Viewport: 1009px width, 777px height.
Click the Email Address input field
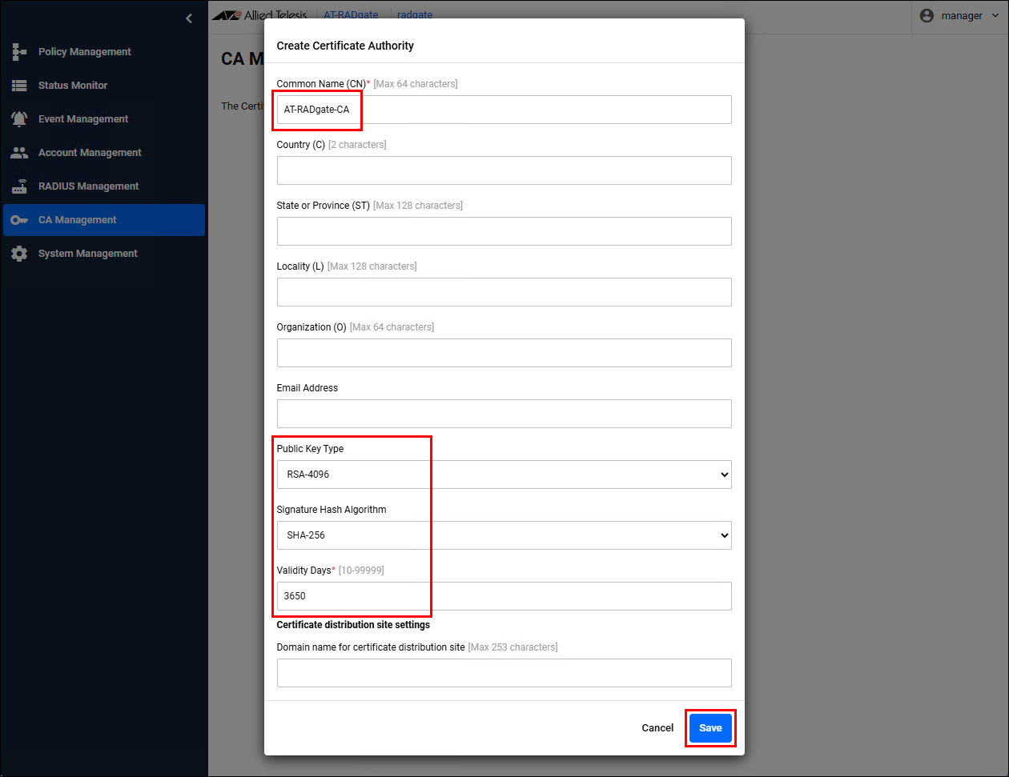[x=504, y=414]
